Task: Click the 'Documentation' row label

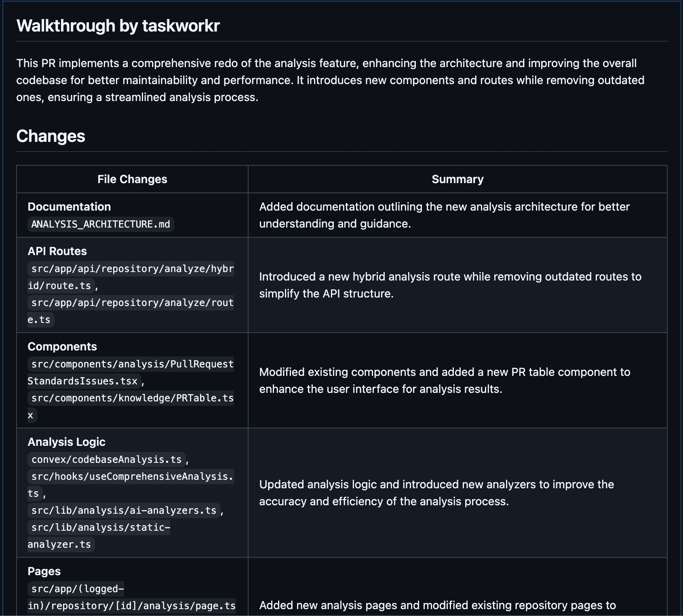Action: 69,207
